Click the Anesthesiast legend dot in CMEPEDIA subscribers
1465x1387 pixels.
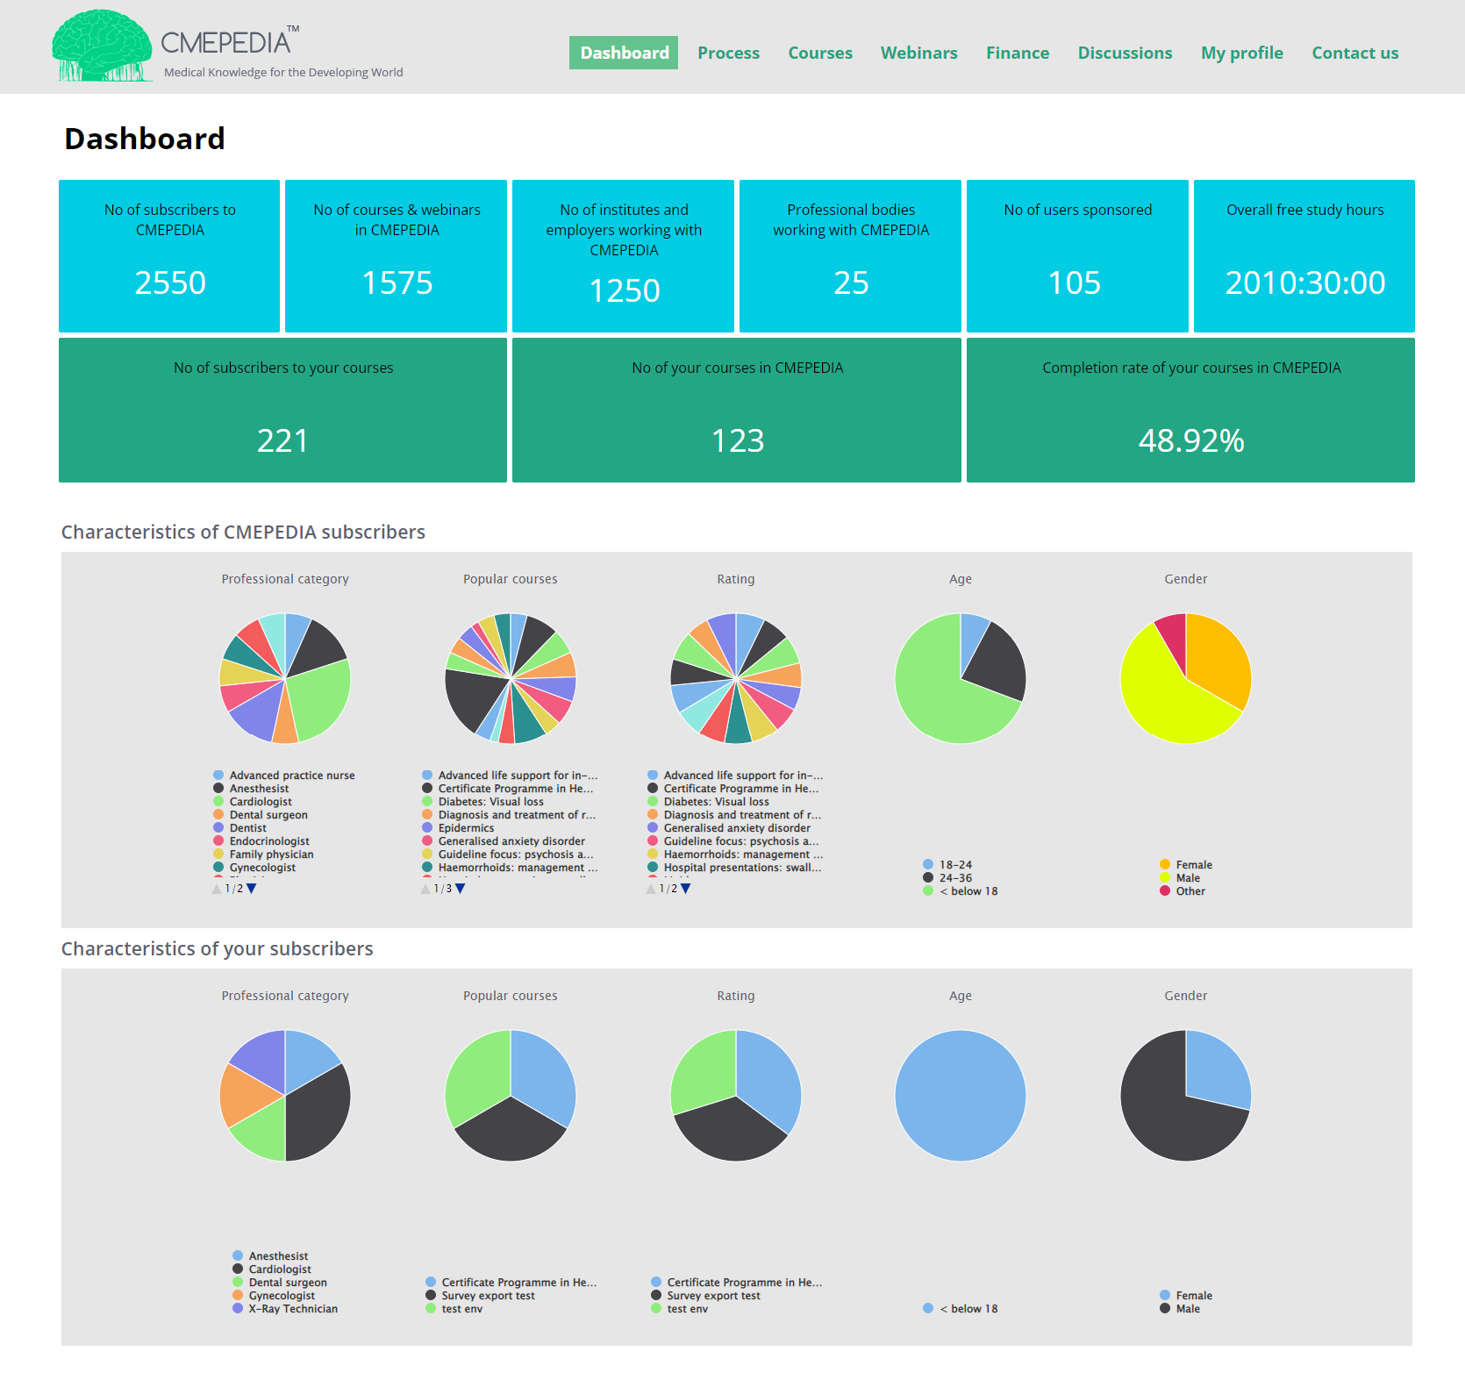point(218,789)
